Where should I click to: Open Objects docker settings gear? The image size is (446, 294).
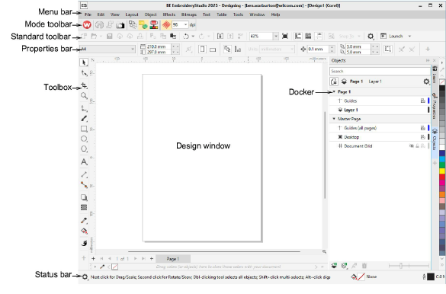click(x=426, y=81)
